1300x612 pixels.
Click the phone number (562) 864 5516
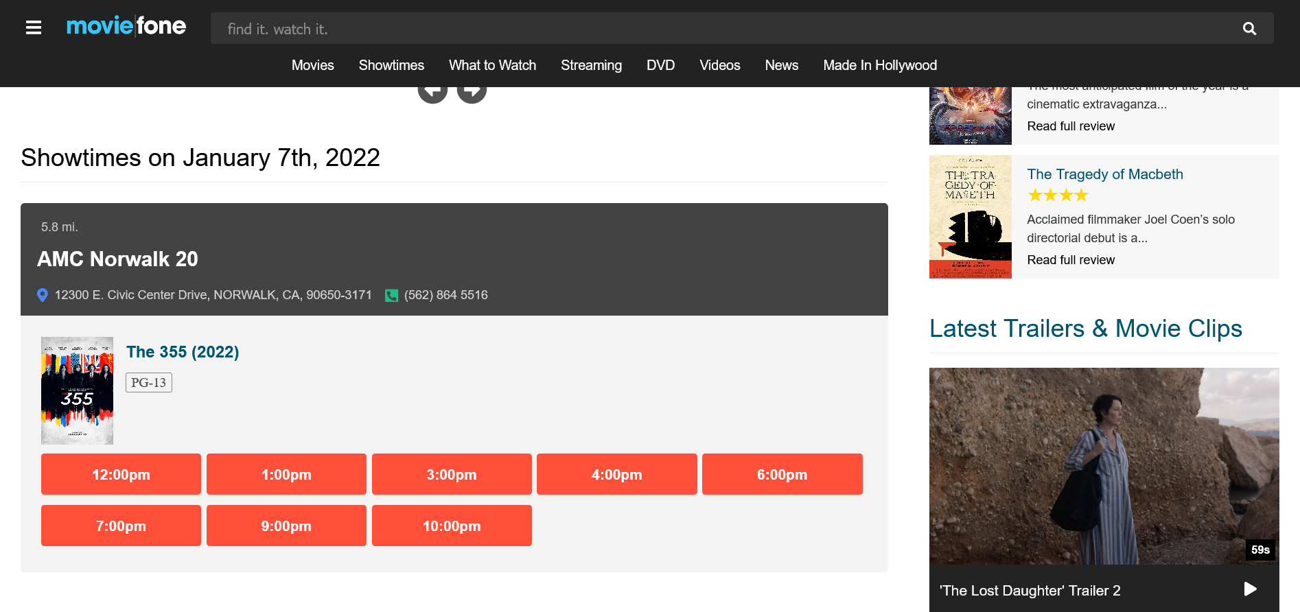click(445, 295)
